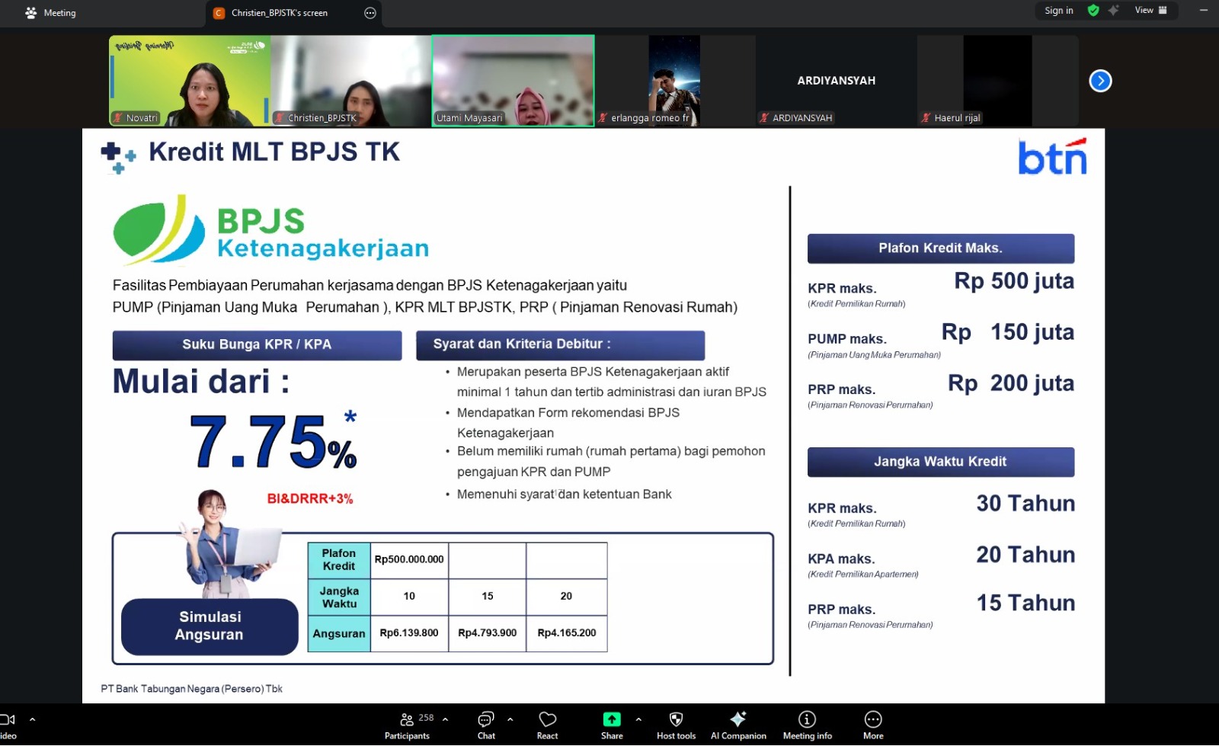The image size is (1219, 746).
Task: Open Host tools shield icon
Action: point(676,719)
